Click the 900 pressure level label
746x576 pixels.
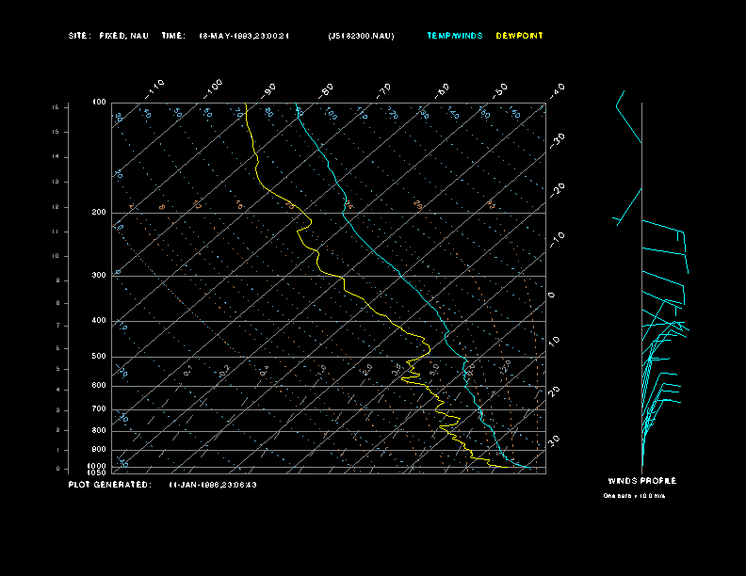click(x=99, y=450)
